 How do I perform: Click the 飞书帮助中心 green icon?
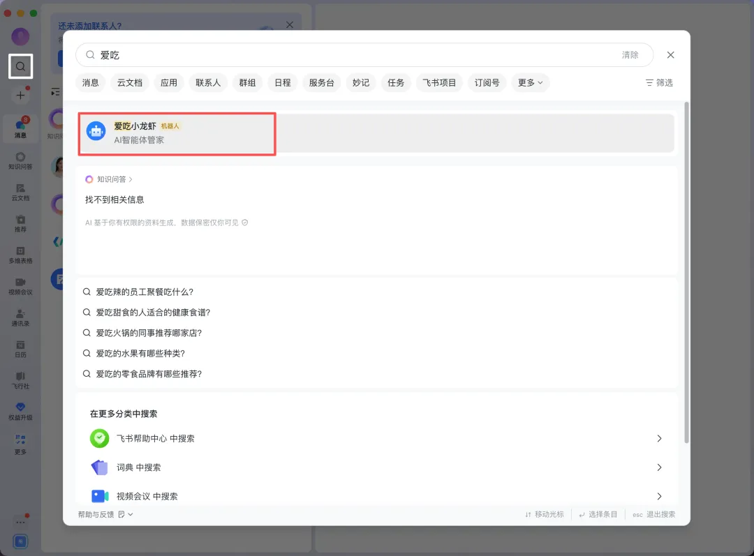pyautogui.click(x=100, y=438)
